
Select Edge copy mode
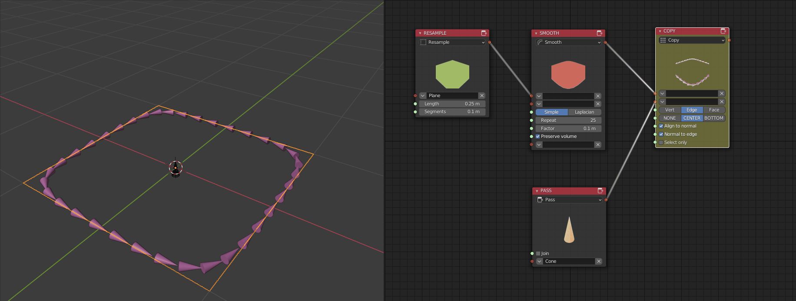point(692,110)
